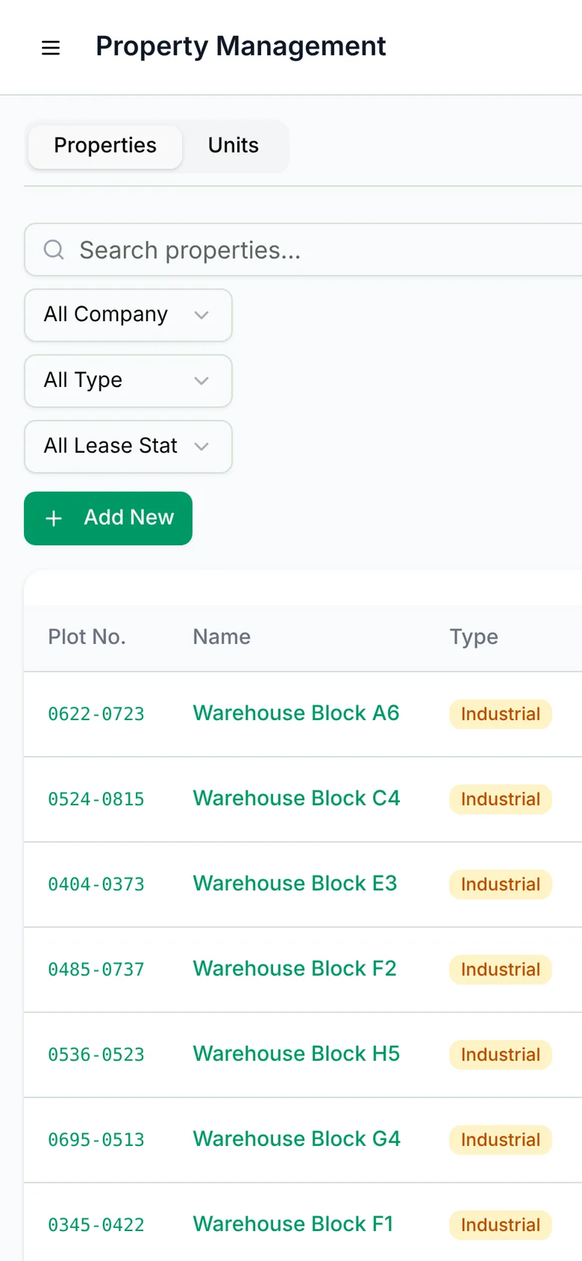Screen dimensions: 582x1261
Task: Click Industrial badge for Warehouse Block F2
Action: pyautogui.click(x=501, y=970)
